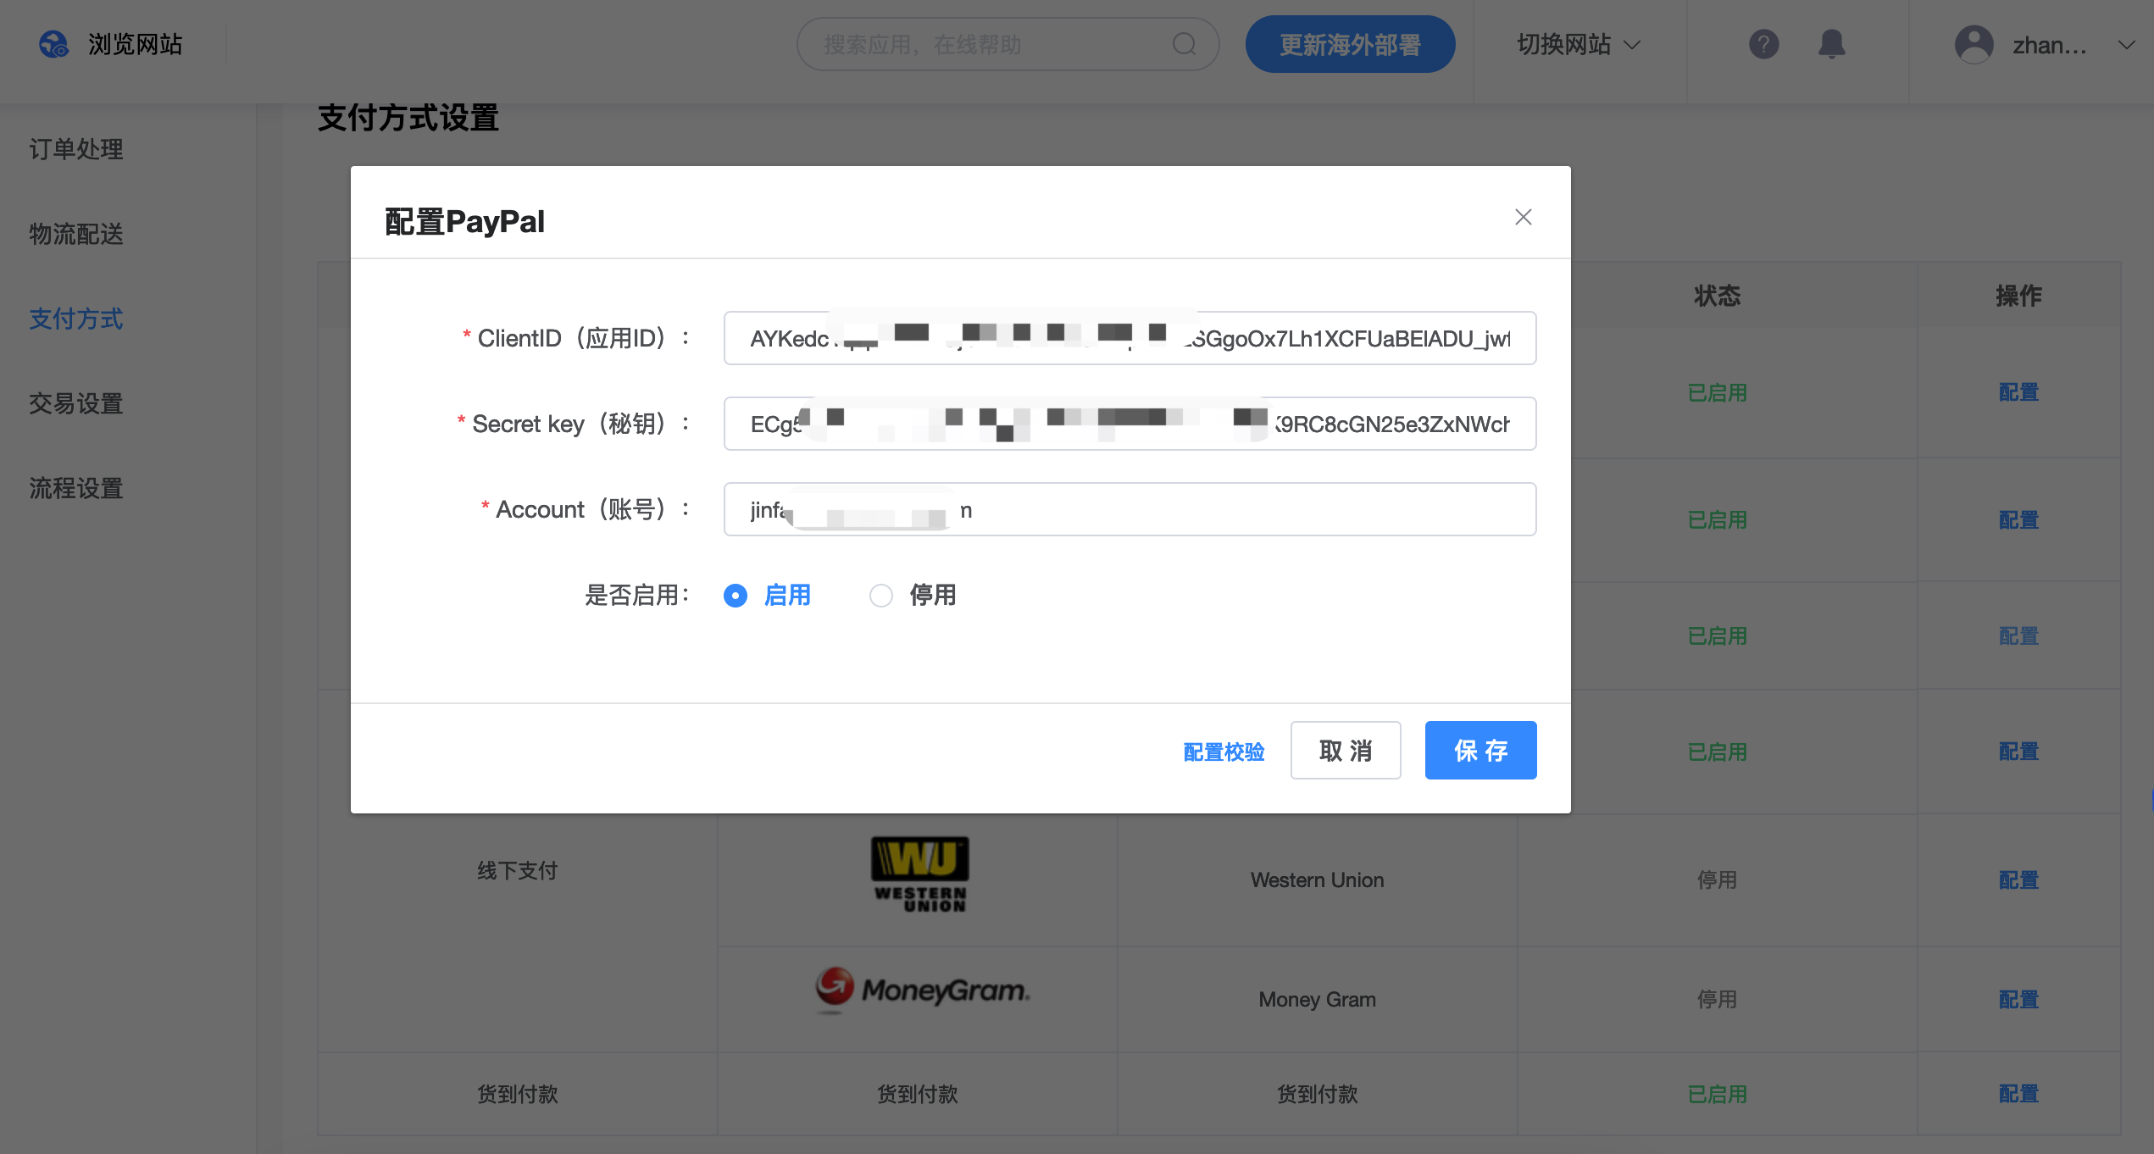
Task: Click the 更新海外部署 button
Action: pos(1350,44)
